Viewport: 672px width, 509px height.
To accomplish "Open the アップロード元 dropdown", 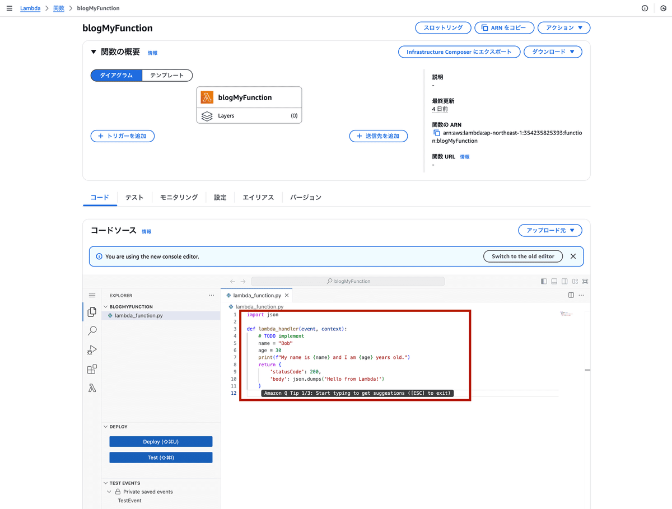I will (550, 230).
